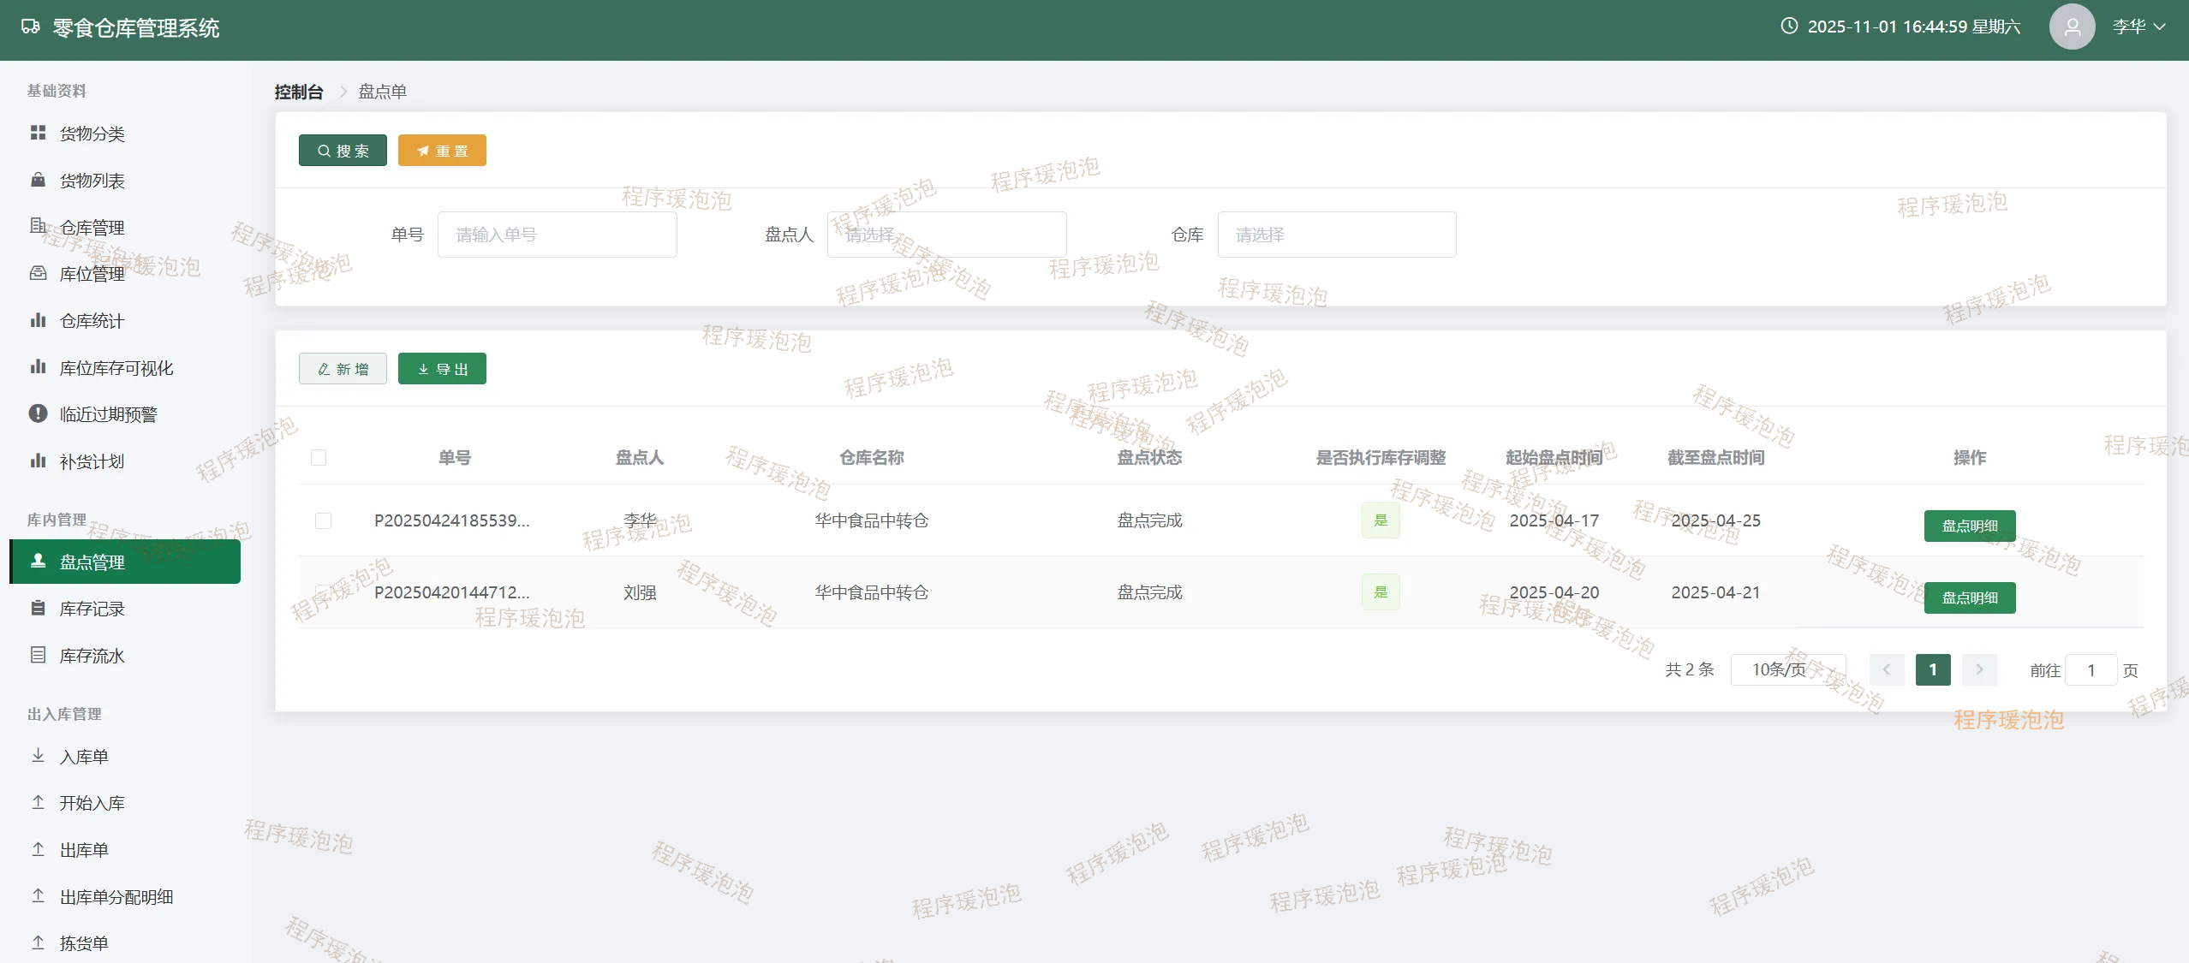The width and height of the screenshot is (2189, 963).
Task: Click the 临近过期预警 warning icon
Action: tap(38, 413)
